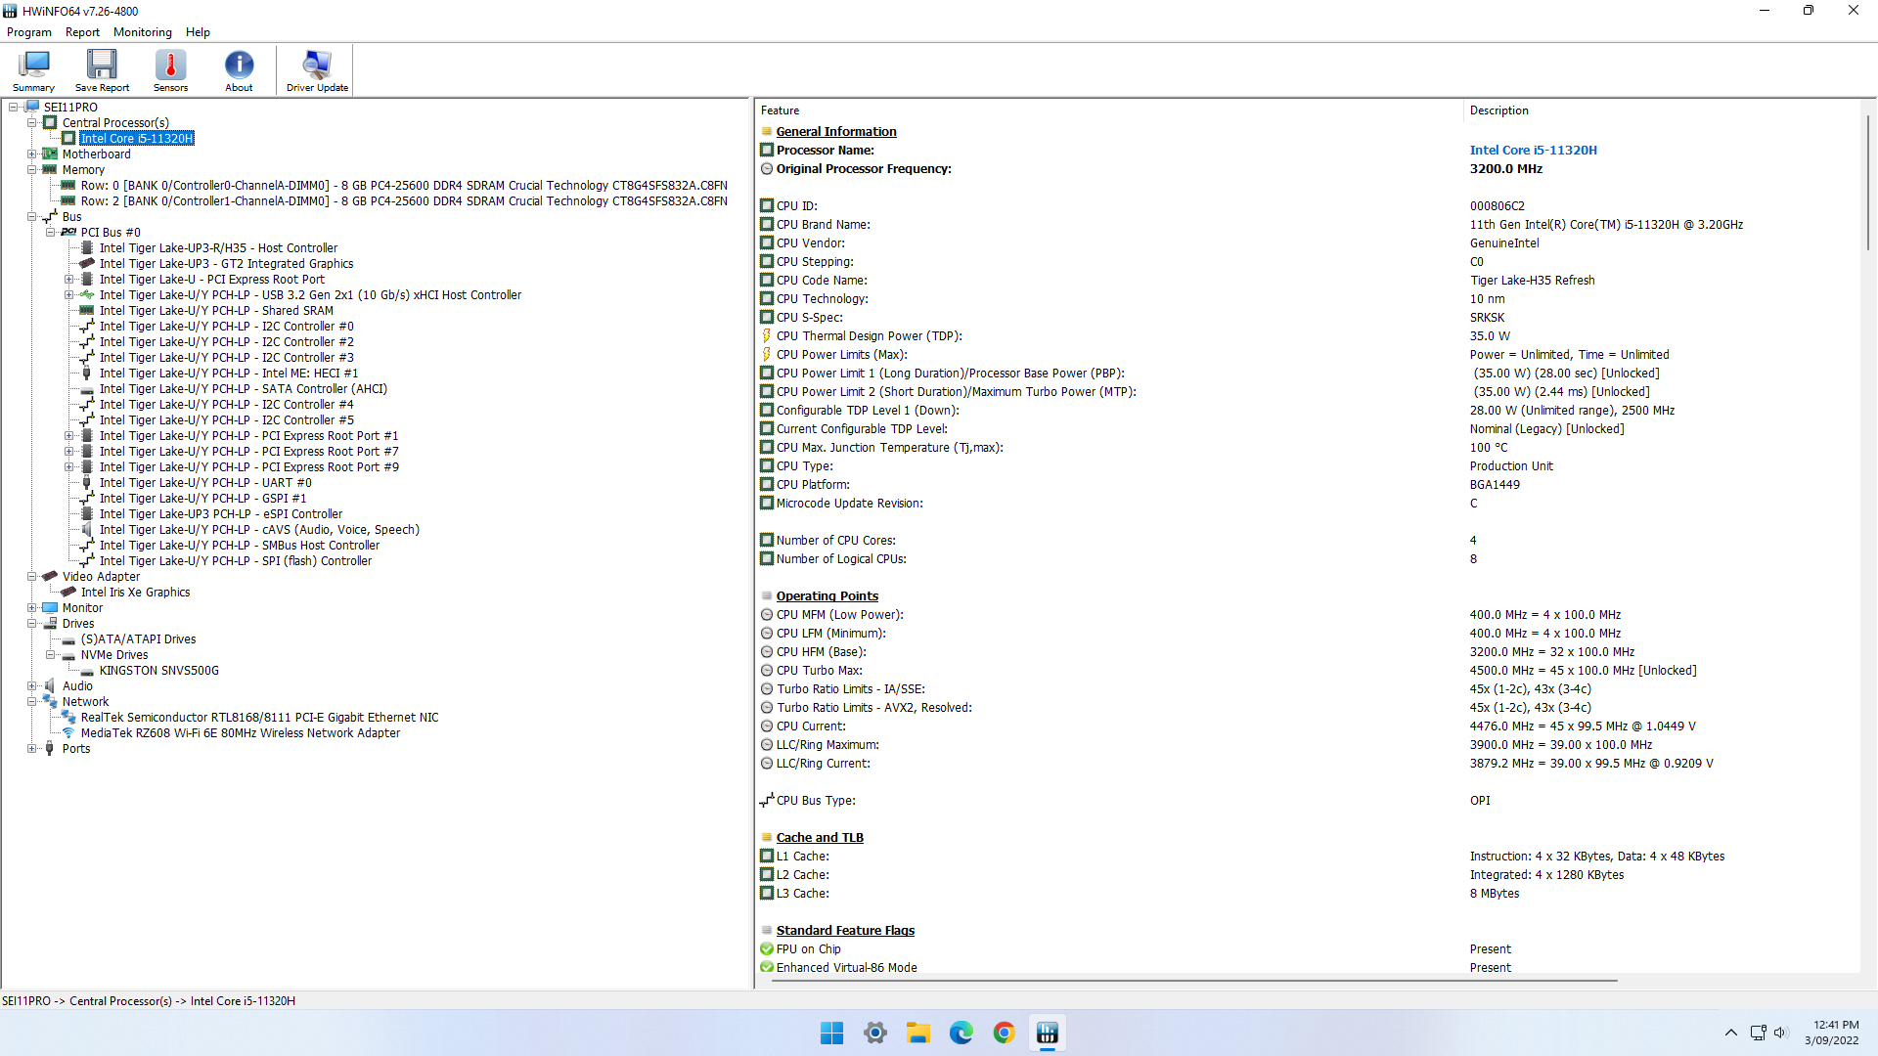Click the Intel Iris Xe Graphics icon
Screen dimensions: 1878x1056
tap(68, 592)
